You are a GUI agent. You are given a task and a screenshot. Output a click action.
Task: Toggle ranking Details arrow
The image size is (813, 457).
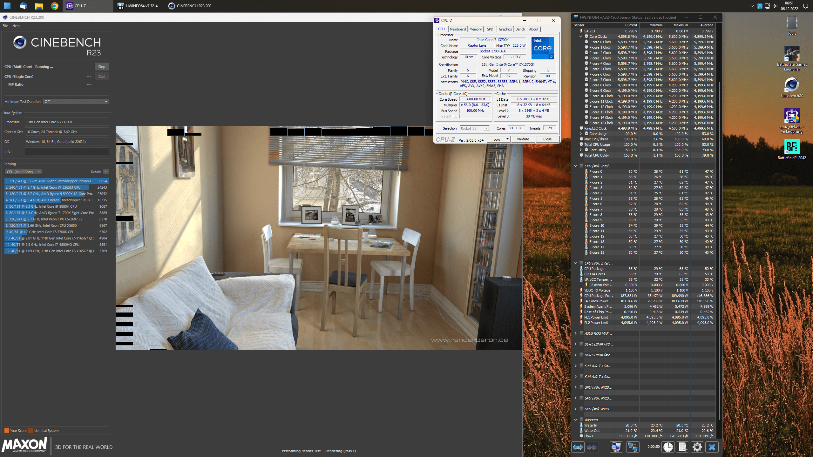(x=106, y=172)
